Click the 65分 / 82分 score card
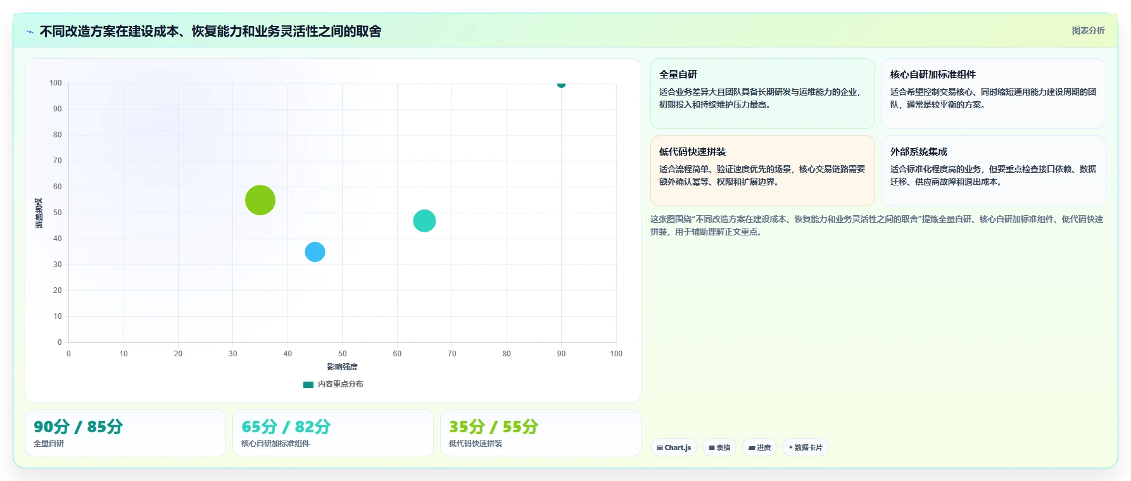This screenshot has width=1131, height=481. click(333, 433)
